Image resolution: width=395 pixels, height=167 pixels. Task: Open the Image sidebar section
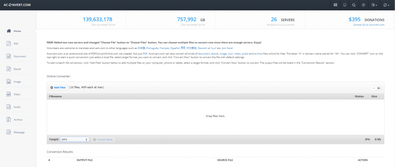click(18, 82)
